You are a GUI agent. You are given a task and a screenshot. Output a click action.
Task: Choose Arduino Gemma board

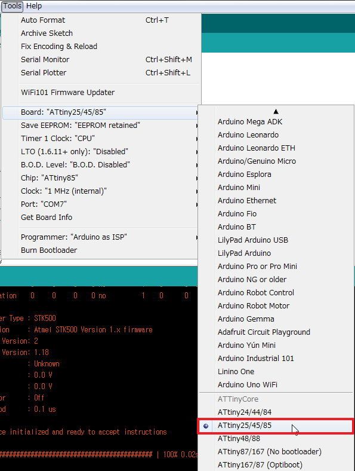point(276,319)
